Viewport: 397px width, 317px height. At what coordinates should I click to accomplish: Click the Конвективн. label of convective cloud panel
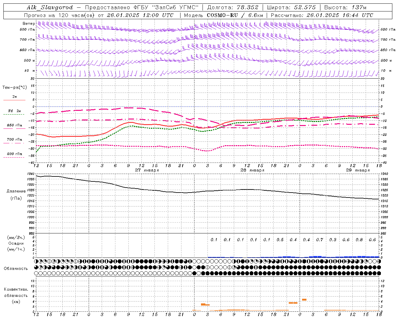16,289
